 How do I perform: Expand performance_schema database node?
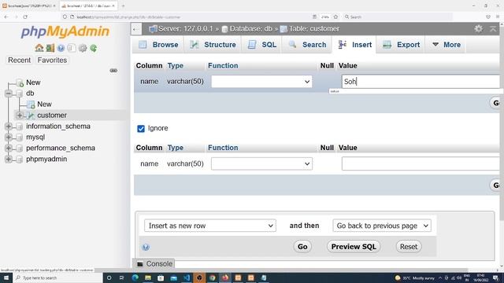pyautogui.click(x=9, y=148)
